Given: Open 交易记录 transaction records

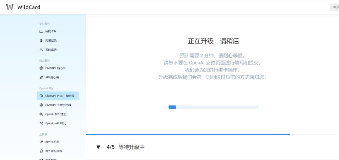Looking at the screenshot, I should (x=51, y=40).
